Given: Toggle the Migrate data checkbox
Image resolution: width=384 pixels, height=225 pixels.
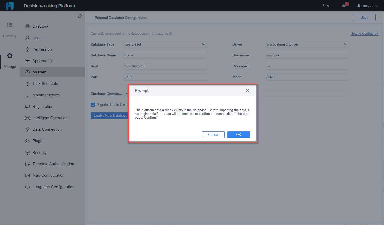Looking at the screenshot, I should coord(93,105).
